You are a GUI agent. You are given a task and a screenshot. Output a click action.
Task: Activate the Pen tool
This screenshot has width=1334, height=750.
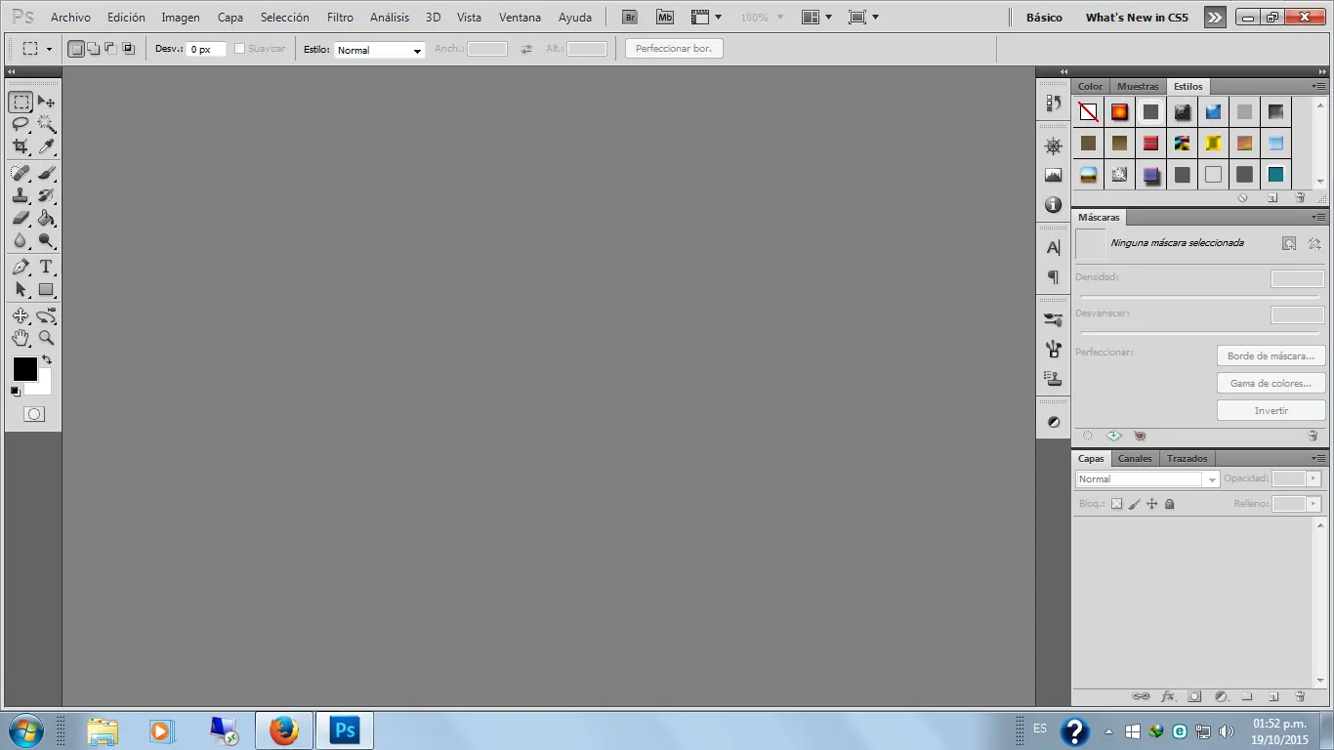click(x=21, y=267)
